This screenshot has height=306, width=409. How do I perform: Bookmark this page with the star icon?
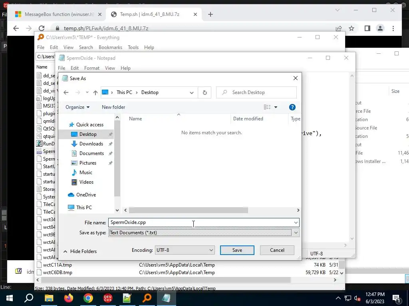point(351,28)
